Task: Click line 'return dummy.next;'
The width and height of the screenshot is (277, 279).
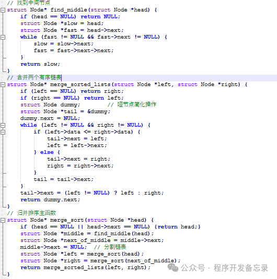Action: point(50,200)
